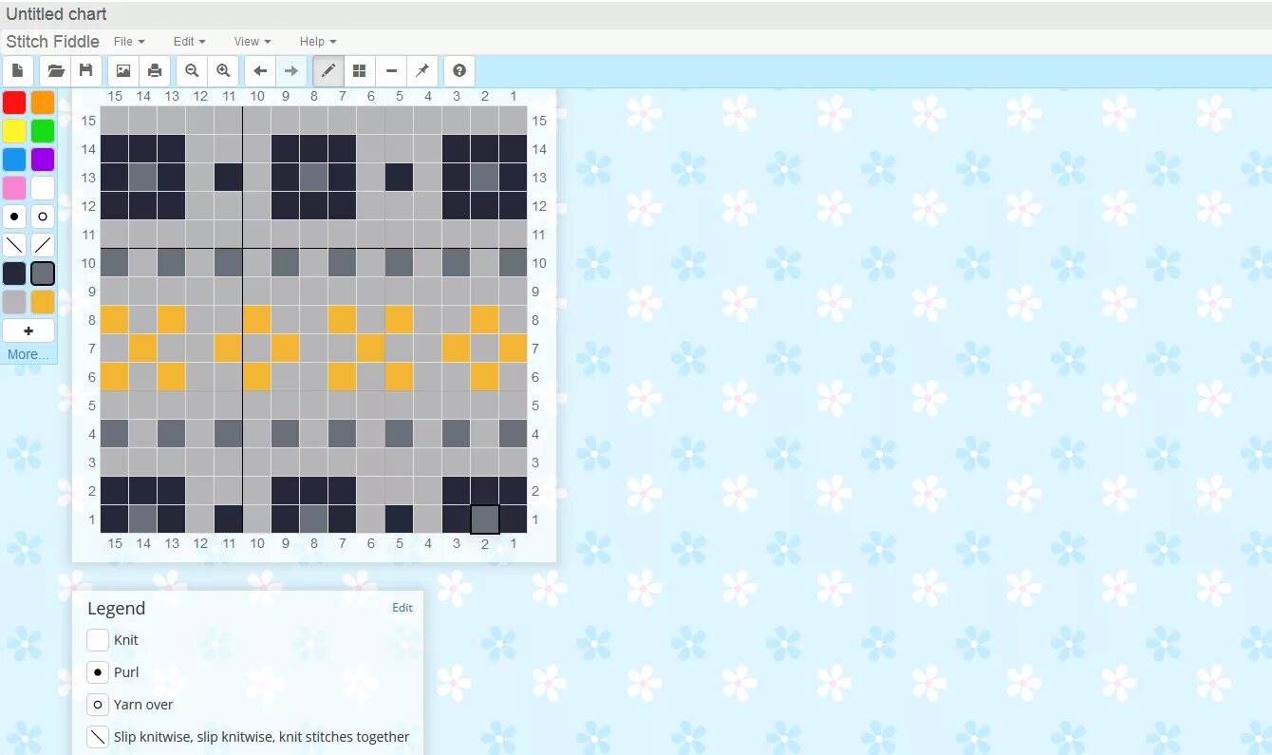Click grid cell at row 7, column 1
This screenshot has width=1272, height=755.
(x=514, y=349)
